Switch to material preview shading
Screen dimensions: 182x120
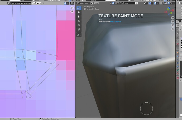pos(169,3)
